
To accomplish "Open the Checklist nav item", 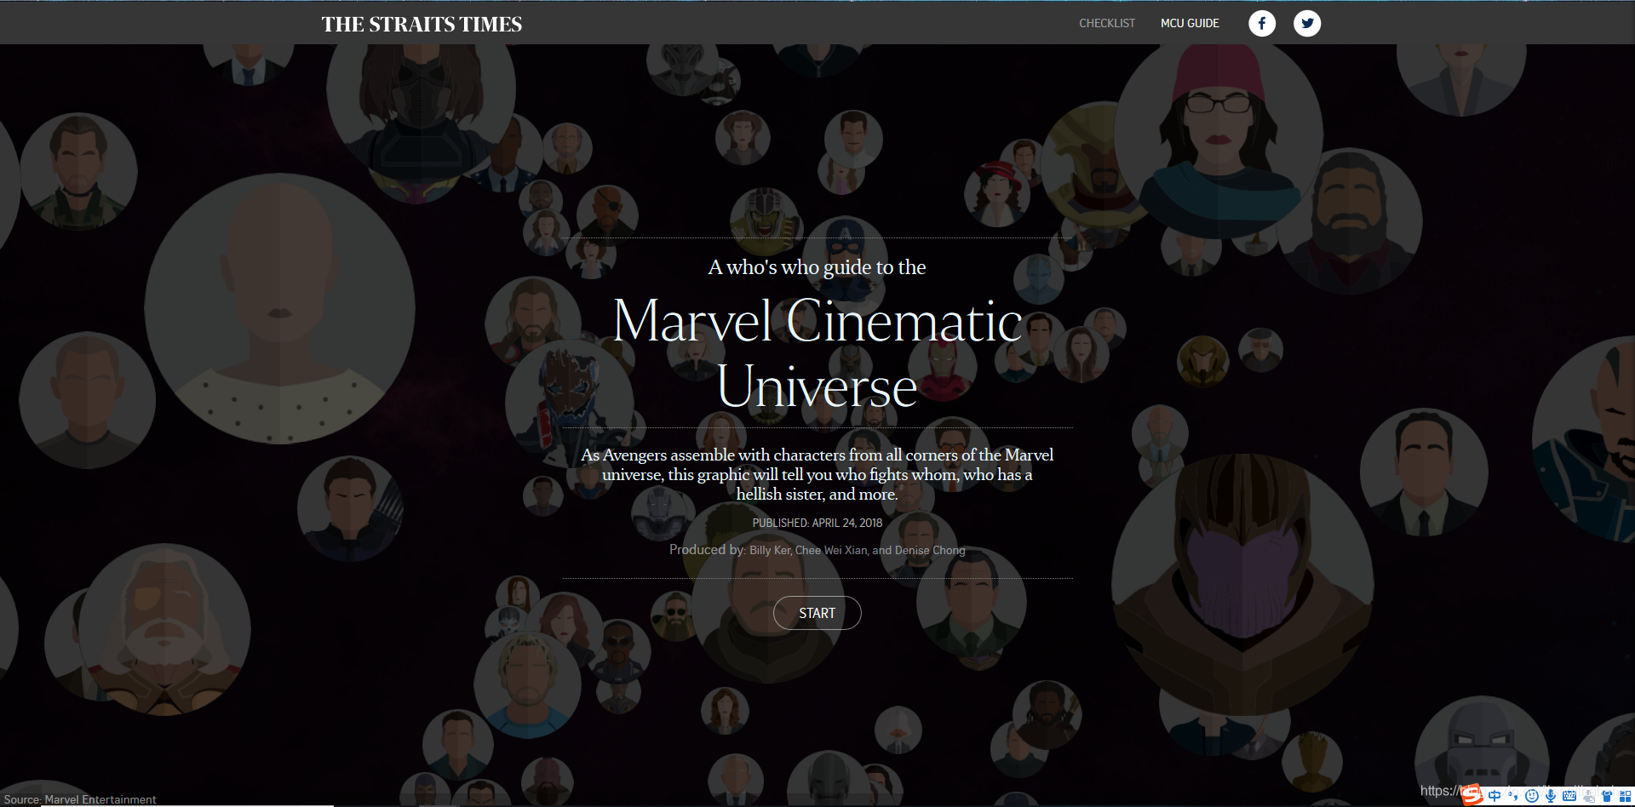I will click(x=1107, y=23).
